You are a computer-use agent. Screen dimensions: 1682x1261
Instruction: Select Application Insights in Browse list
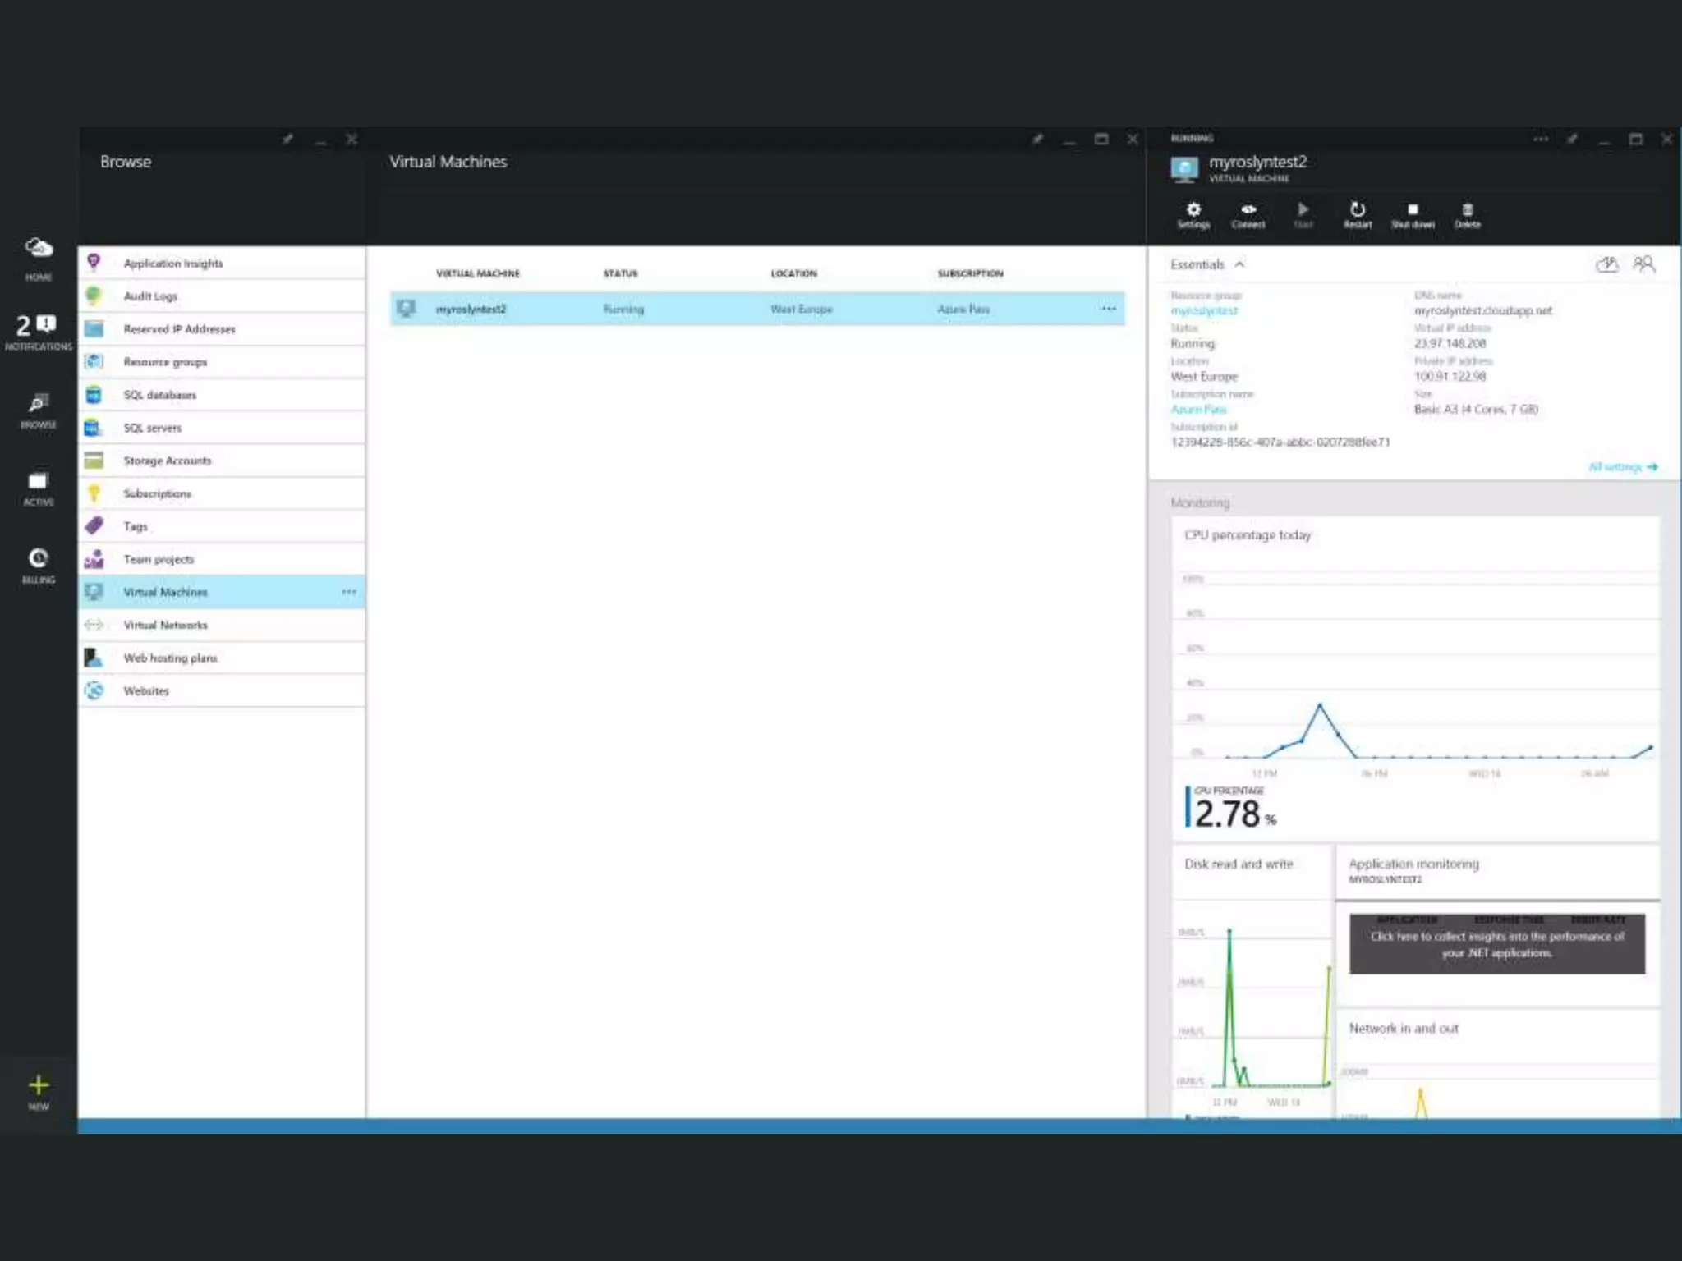pos(222,263)
